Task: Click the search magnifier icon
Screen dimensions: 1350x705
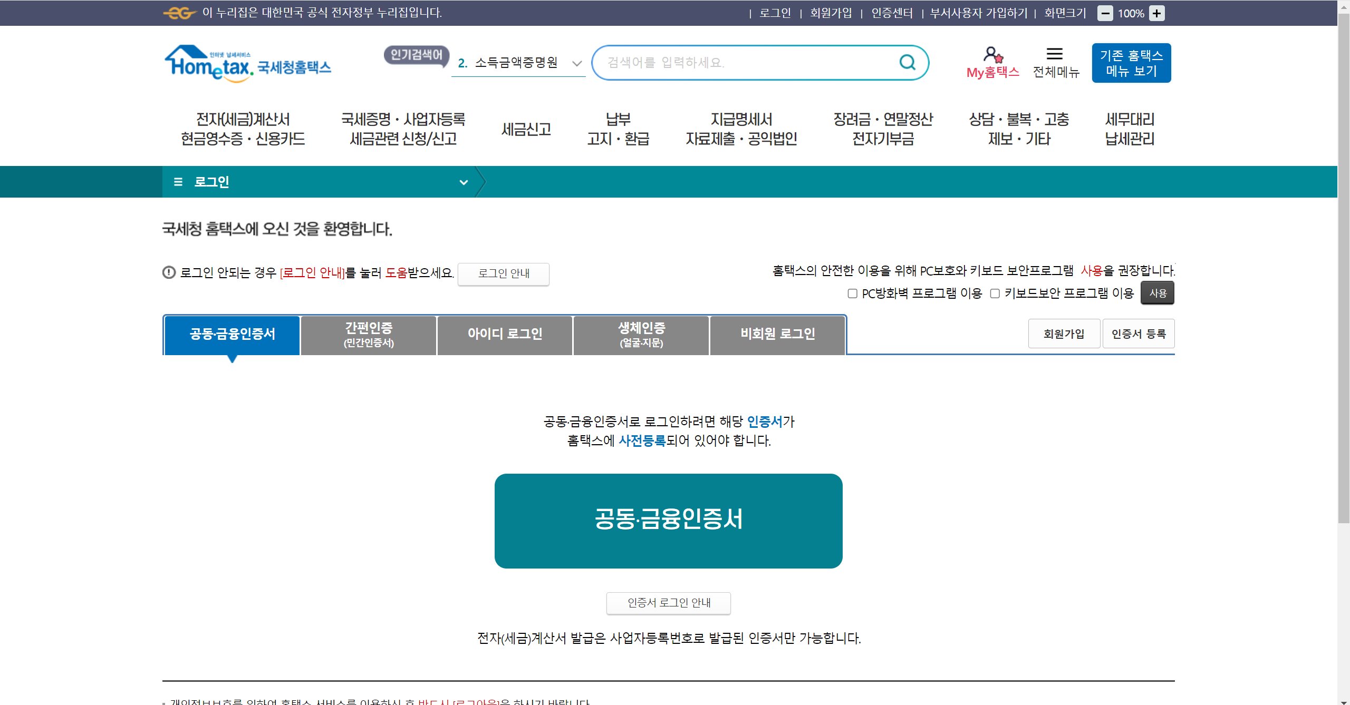Action: (907, 63)
